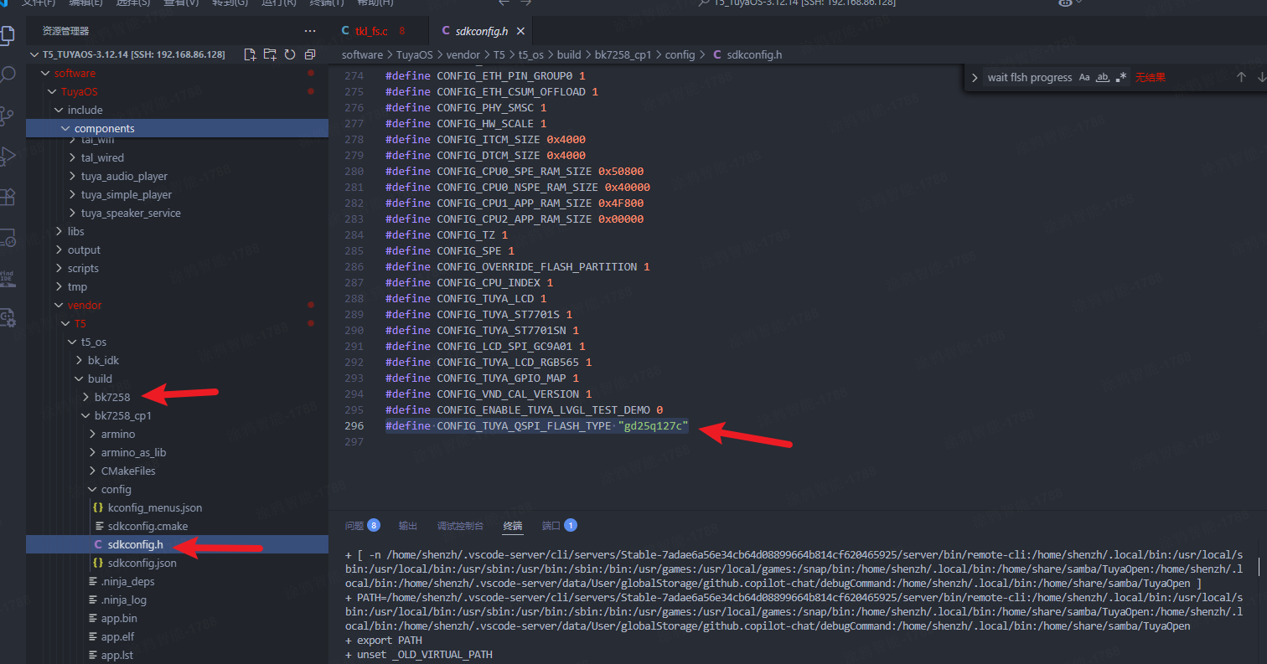Image resolution: width=1267 pixels, height=664 pixels.
Task: Open the 端口 (Ports) panel tab
Action: click(x=559, y=526)
